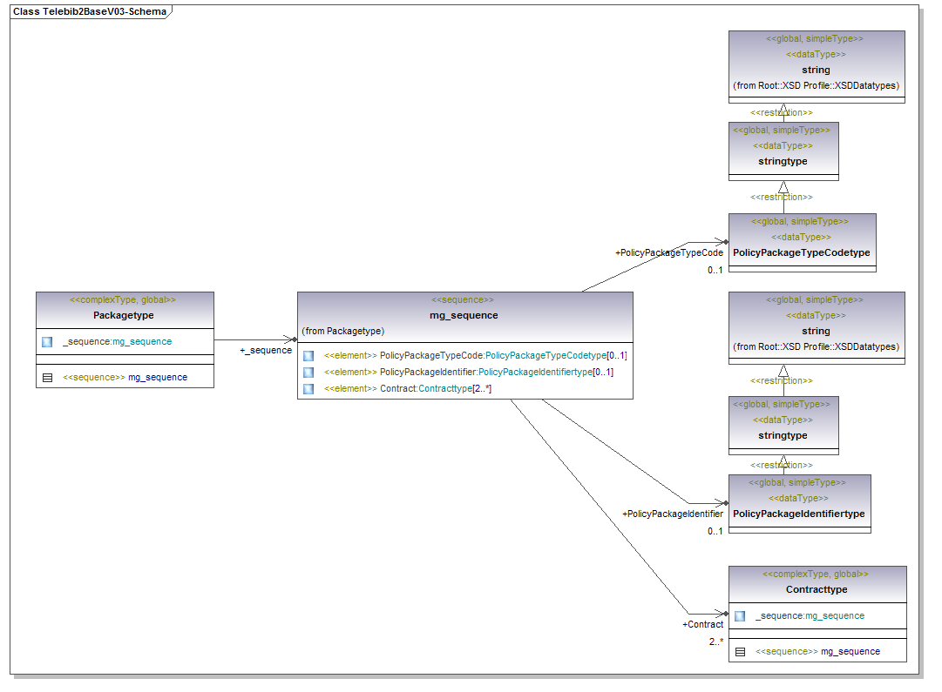Click the PolicyPackageTypeCodetype datatype box title

[801, 253]
